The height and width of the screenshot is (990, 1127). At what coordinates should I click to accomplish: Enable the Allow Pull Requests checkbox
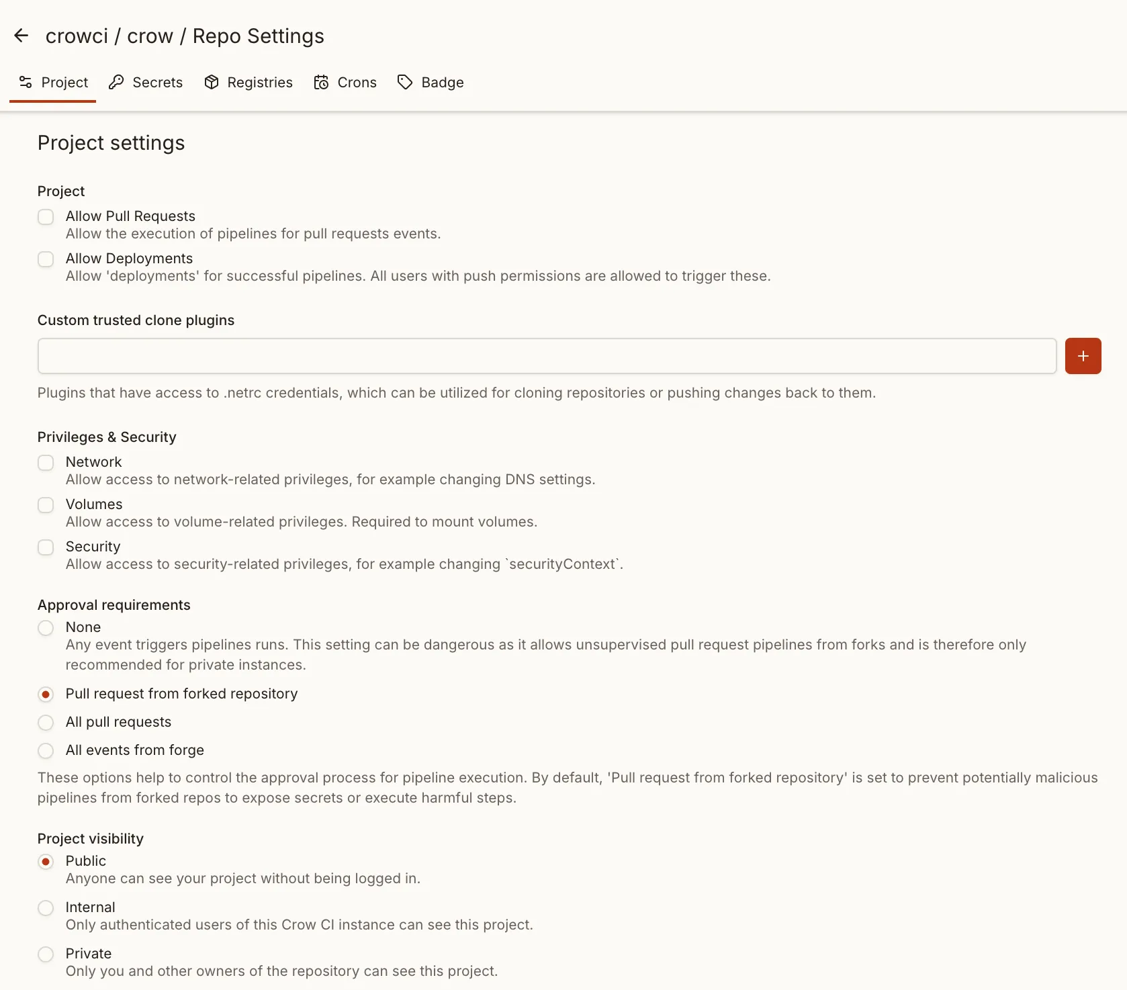pyautogui.click(x=45, y=216)
